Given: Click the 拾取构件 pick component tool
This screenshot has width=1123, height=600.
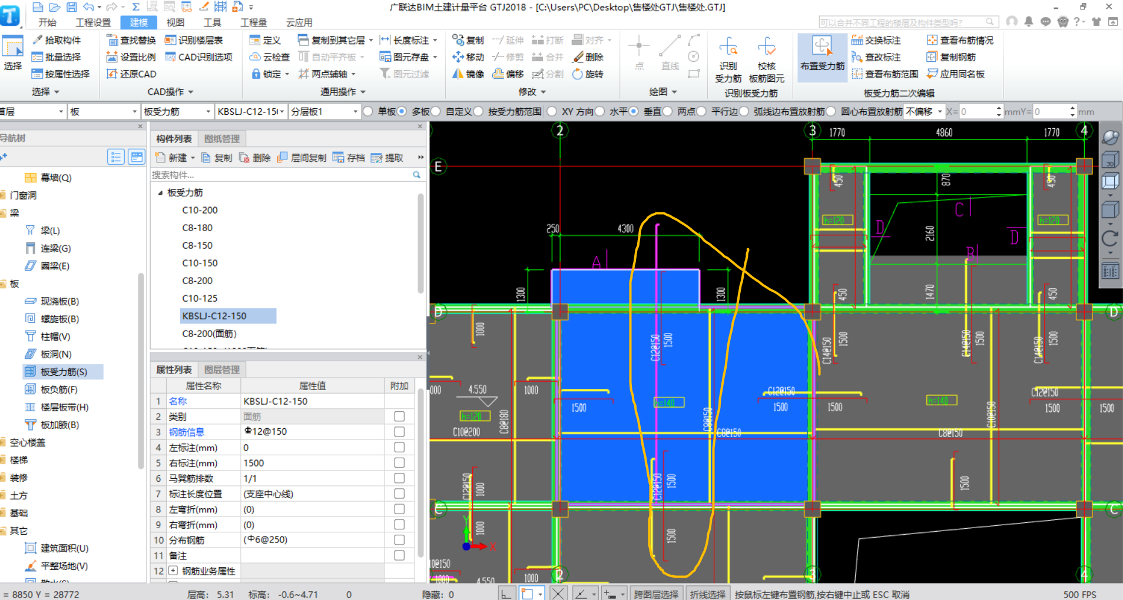Looking at the screenshot, I should tap(57, 40).
